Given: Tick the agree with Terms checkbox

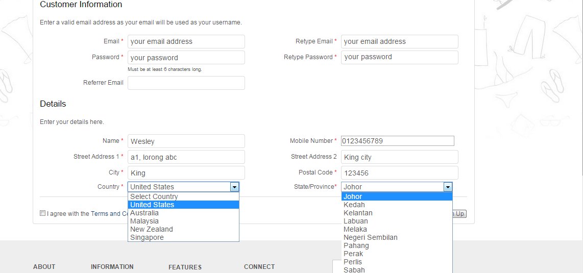Looking at the screenshot, I should coord(43,213).
